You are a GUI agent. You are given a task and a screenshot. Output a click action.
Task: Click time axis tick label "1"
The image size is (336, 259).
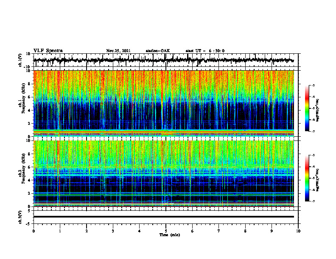(x=60, y=231)
